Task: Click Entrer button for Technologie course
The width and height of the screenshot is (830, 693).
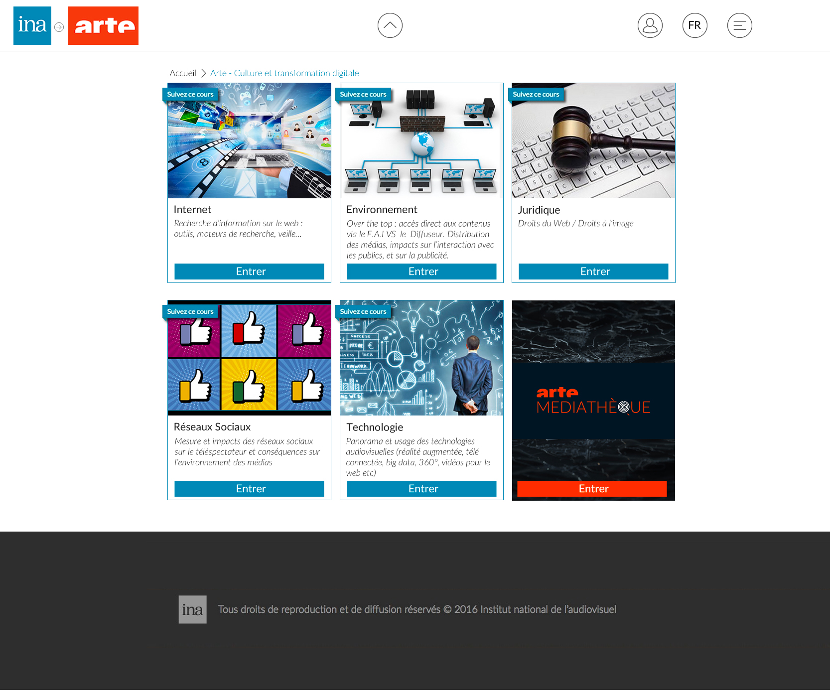Action: click(421, 489)
